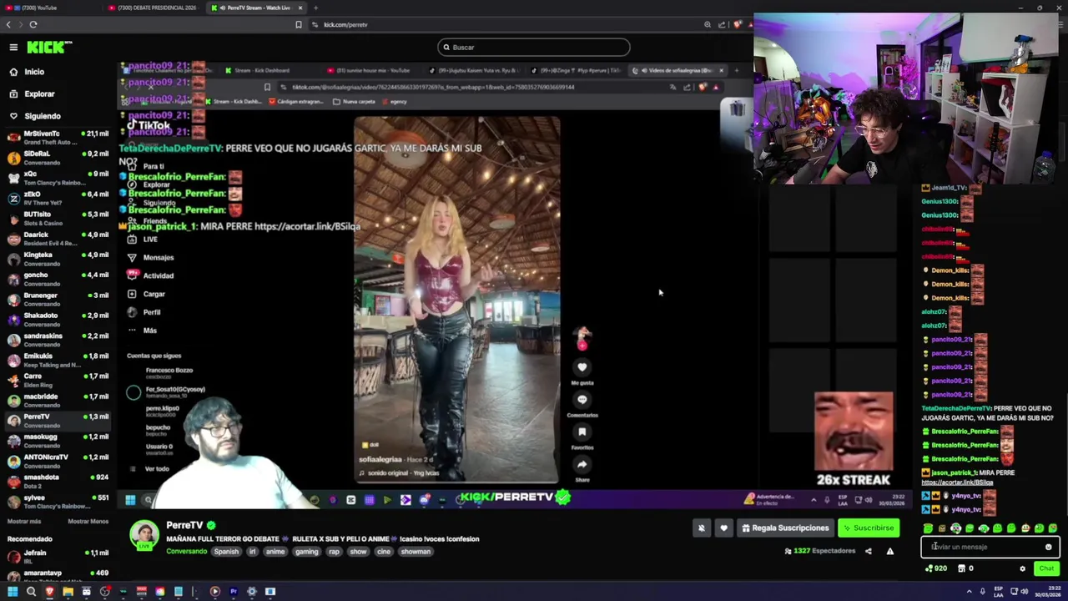This screenshot has width=1068, height=601.
Task: Open xQc channel from followed list
Action: click(57, 178)
